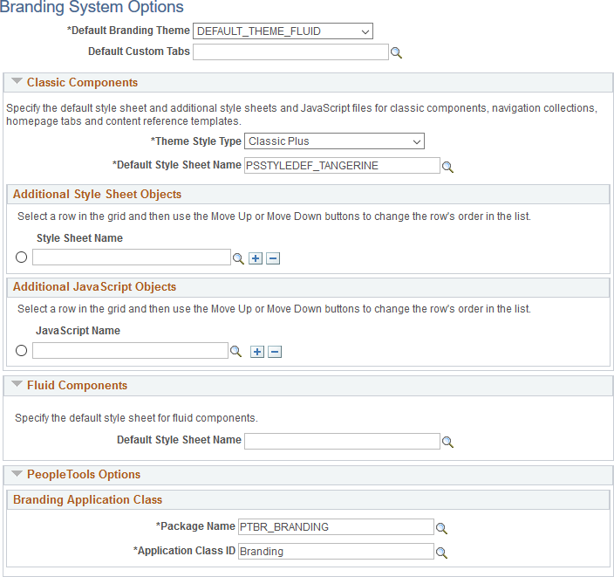Select the JavaScript Name row radio button

[x=21, y=350]
